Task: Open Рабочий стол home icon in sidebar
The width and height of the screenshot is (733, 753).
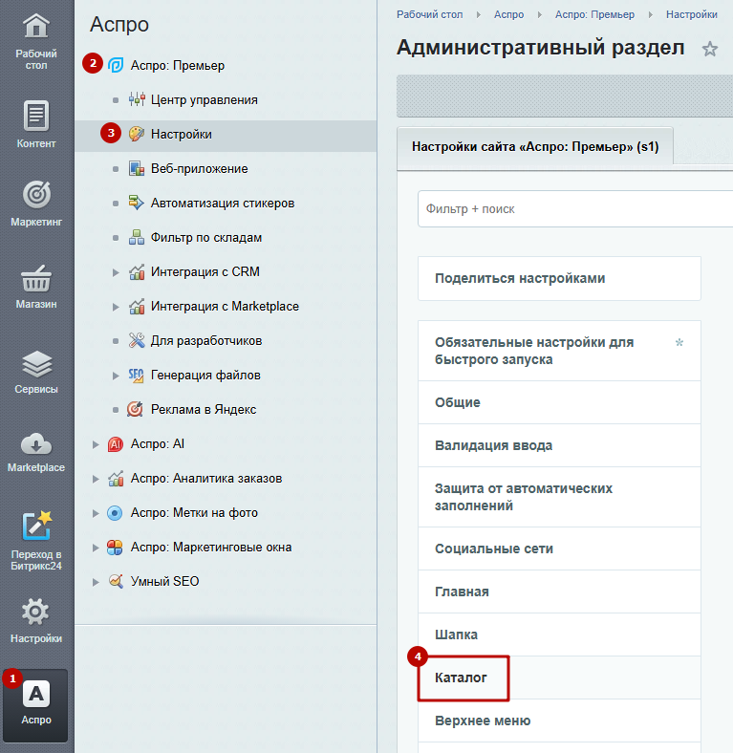Action: (x=36, y=27)
